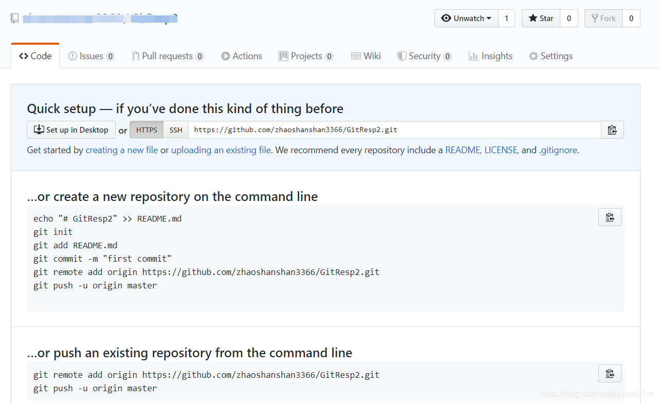Open the Projects tab
The image size is (659, 403).
tap(306, 56)
